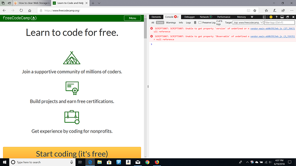Click the clear console trash icon
Image resolution: width=296 pixels, height=166 pixels.
195,23
